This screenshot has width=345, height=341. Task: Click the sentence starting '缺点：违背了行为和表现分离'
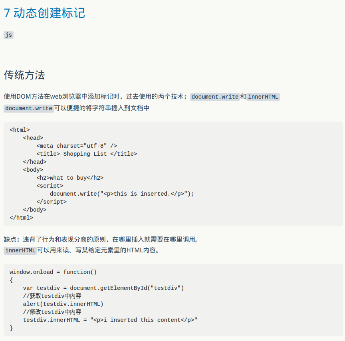[101, 239]
